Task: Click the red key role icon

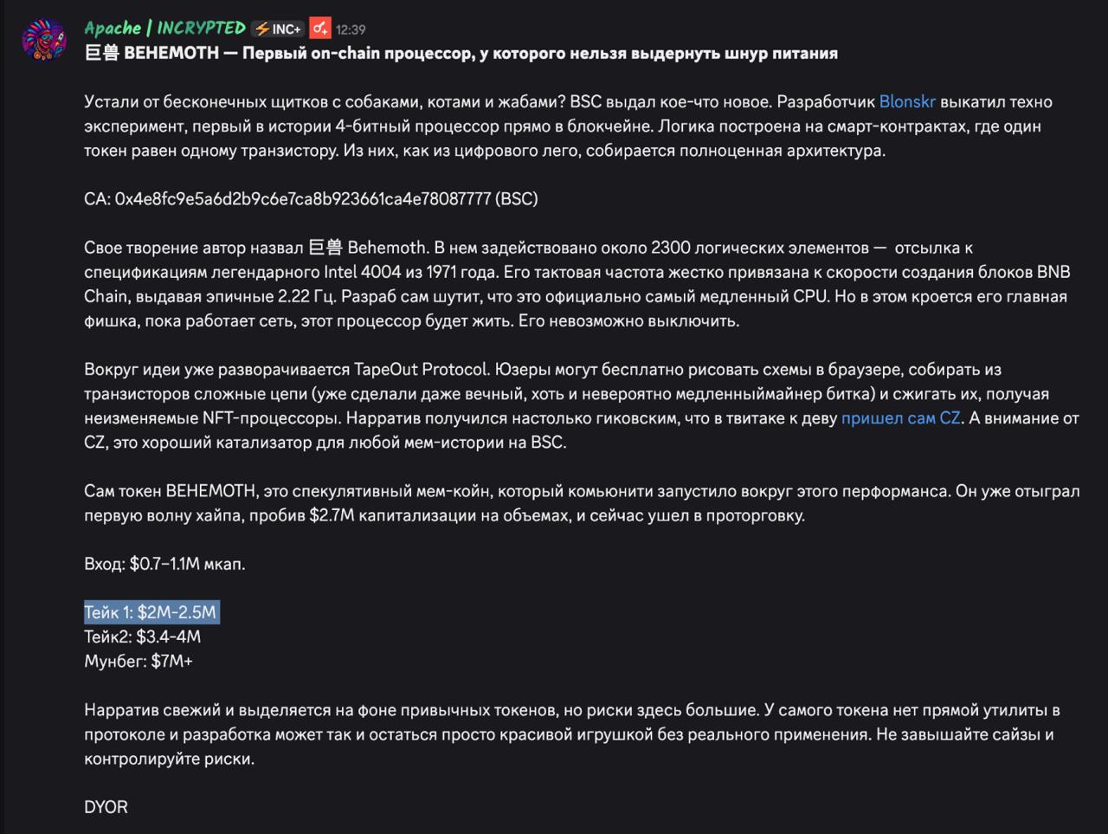Action: tap(319, 28)
